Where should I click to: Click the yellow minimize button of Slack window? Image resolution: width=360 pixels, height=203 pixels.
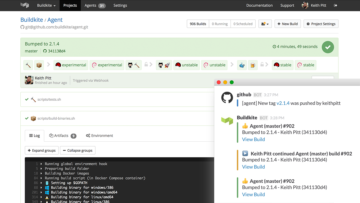pos(225,82)
